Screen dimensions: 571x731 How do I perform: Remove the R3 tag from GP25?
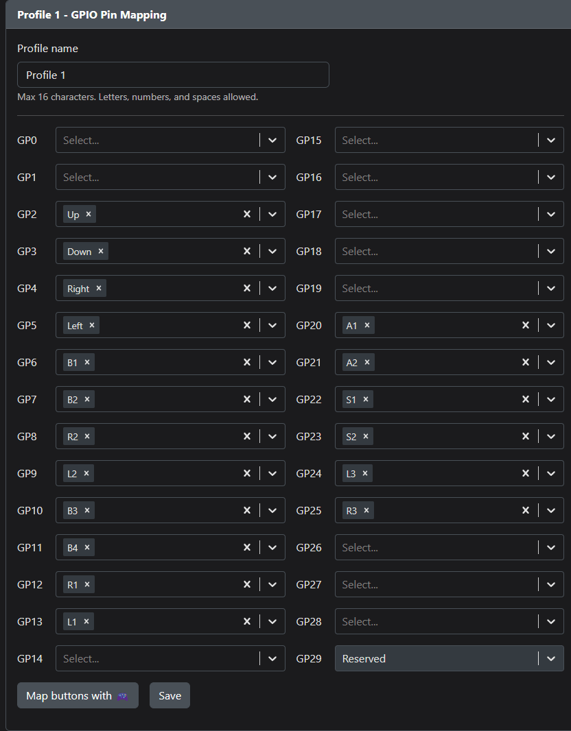click(366, 510)
